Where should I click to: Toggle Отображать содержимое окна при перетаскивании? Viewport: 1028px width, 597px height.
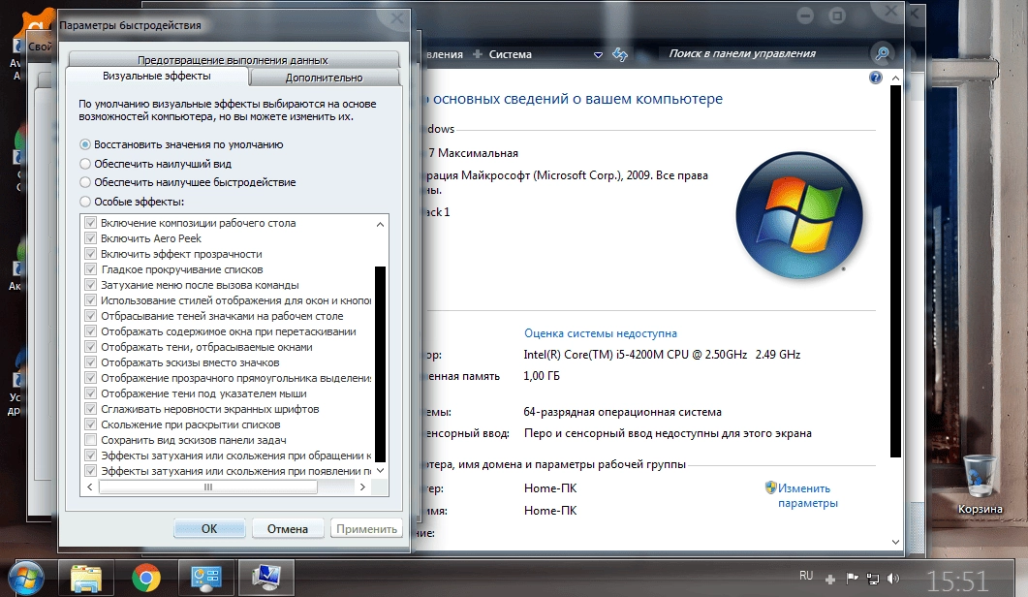[90, 331]
